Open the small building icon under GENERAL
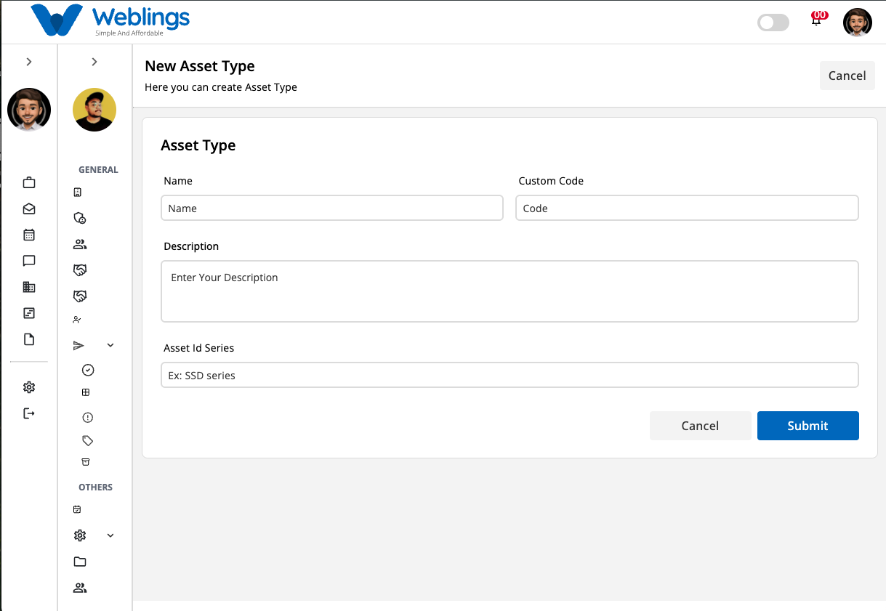Image resolution: width=886 pixels, height=611 pixels. point(78,193)
